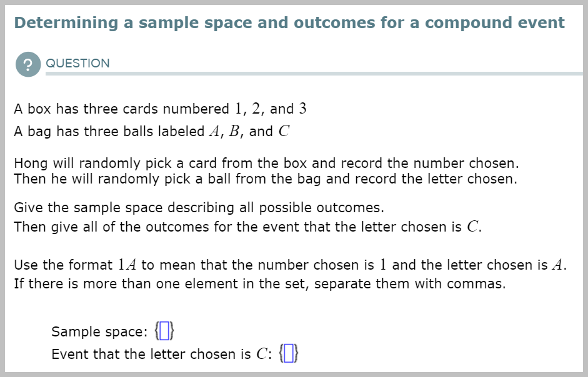Click the sentence starting 'Hong will randomly pick'
The width and height of the screenshot is (588, 377).
click(x=266, y=164)
